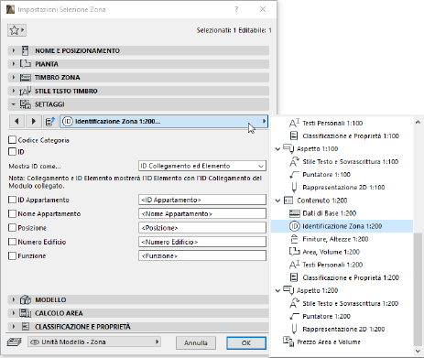The height and width of the screenshot is (358, 424).
Task: Click the settings page list icon with arrow
Action: [50, 122]
